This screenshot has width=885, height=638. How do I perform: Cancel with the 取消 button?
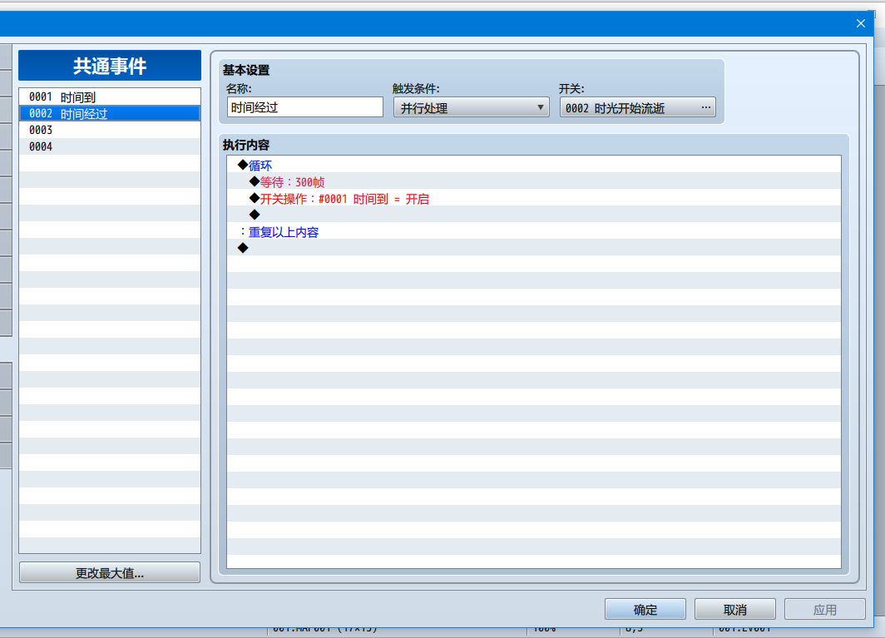tap(735, 609)
